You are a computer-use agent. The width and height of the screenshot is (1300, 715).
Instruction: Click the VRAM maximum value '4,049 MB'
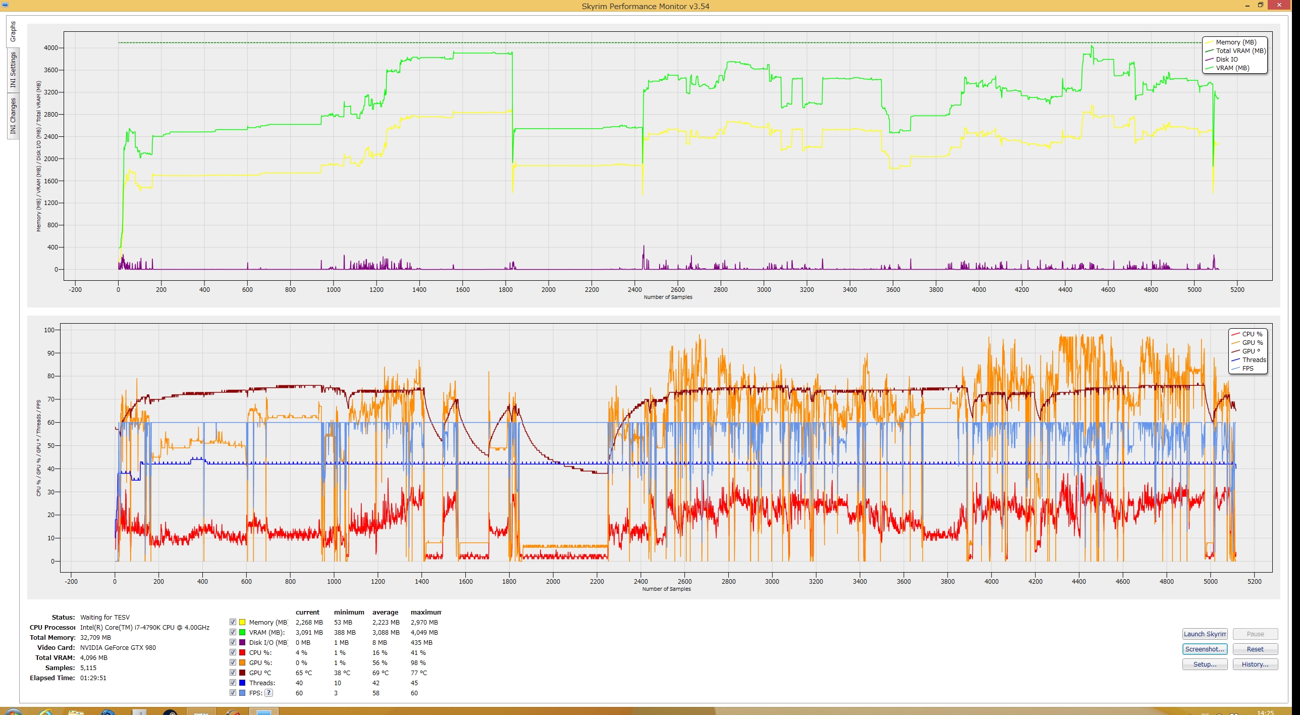pyautogui.click(x=424, y=633)
